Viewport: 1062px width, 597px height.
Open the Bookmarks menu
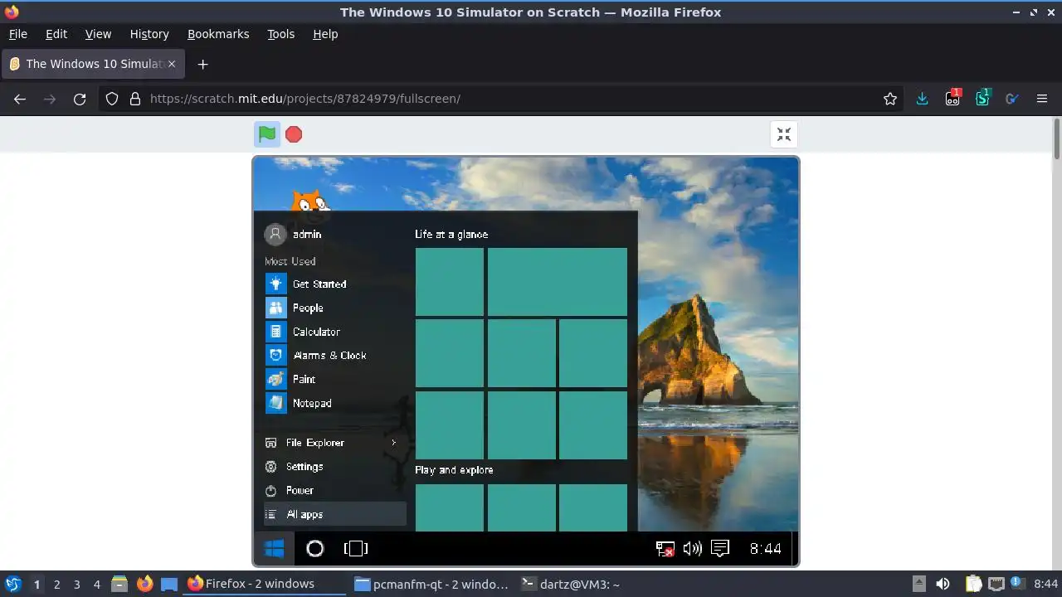coord(218,34)
